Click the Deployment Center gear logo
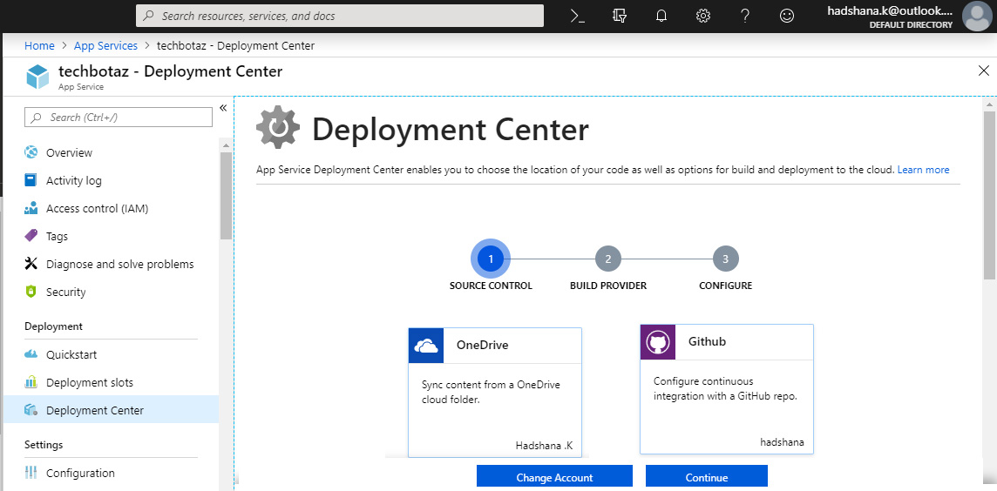The height and width of the screenshot is (491, 997). (x=277, y=128)
